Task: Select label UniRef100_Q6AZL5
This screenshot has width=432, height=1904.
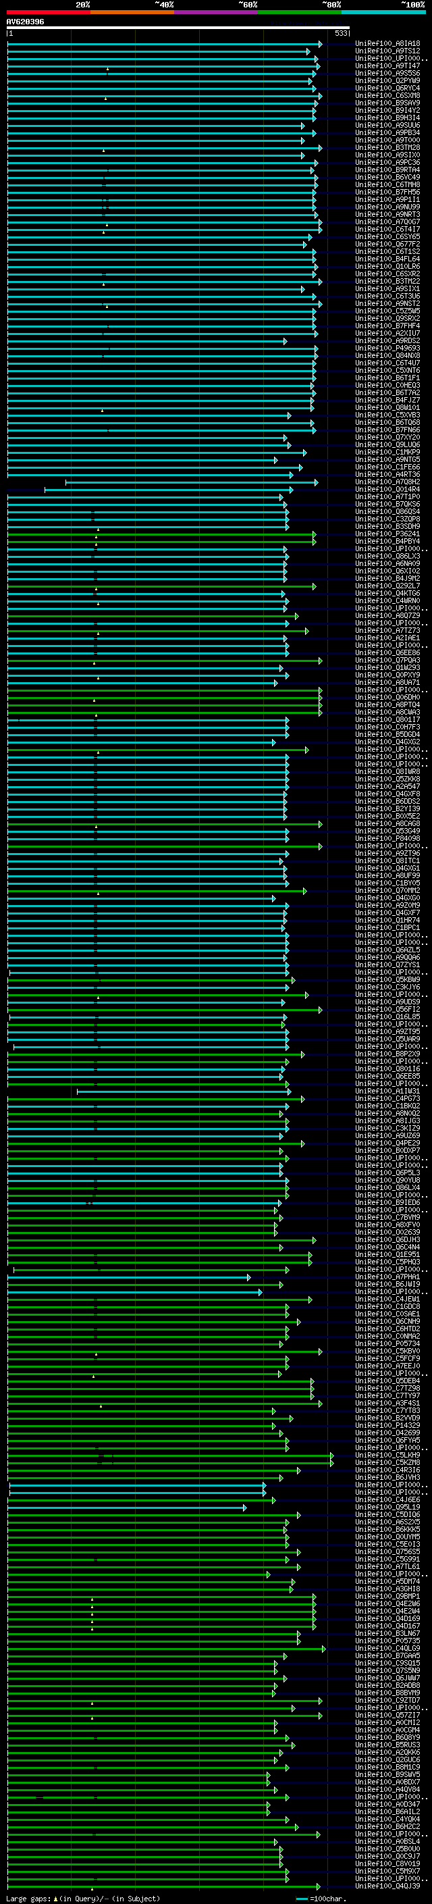Action: pos(387,950)
